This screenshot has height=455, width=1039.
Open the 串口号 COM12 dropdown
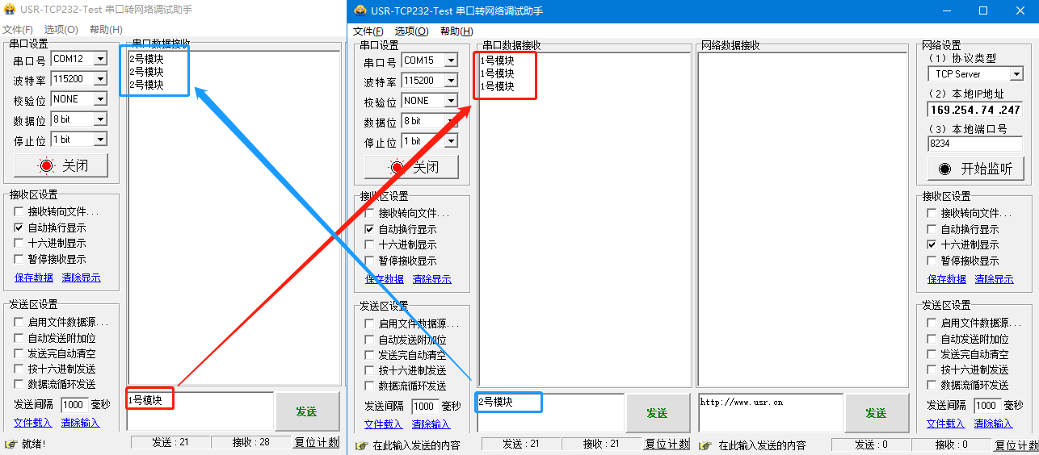coord(100,59)
